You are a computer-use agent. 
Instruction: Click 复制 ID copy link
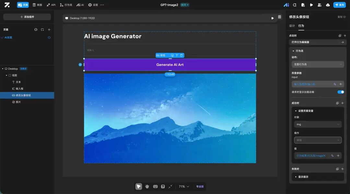342,17
